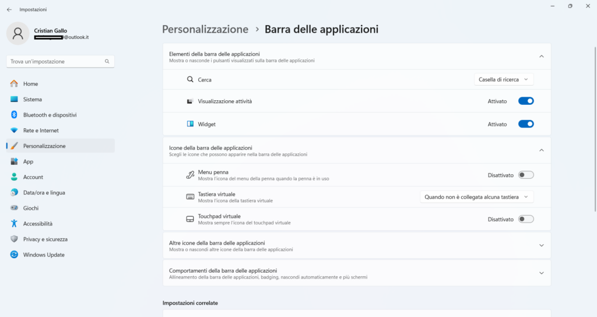Open the Sistema settings section
Screen dimensions: 597x317
click(33, 100)
